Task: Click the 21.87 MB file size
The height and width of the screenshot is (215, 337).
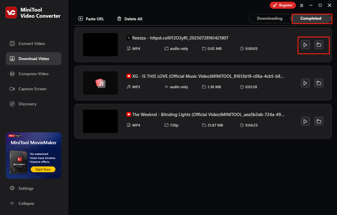Action: 215,125
